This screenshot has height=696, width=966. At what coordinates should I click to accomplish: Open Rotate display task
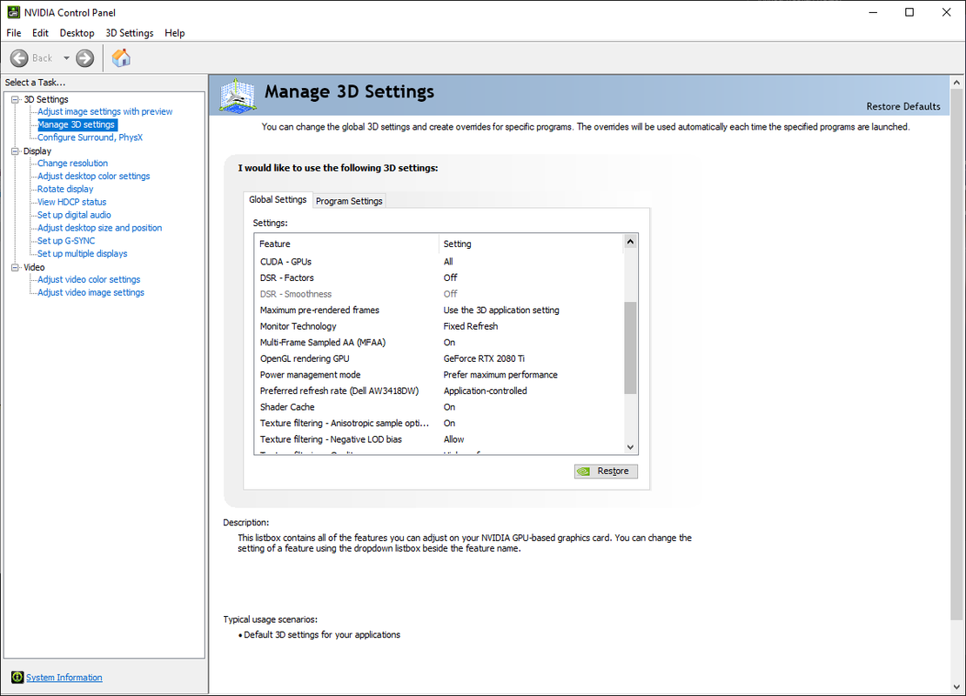(65, 189)
